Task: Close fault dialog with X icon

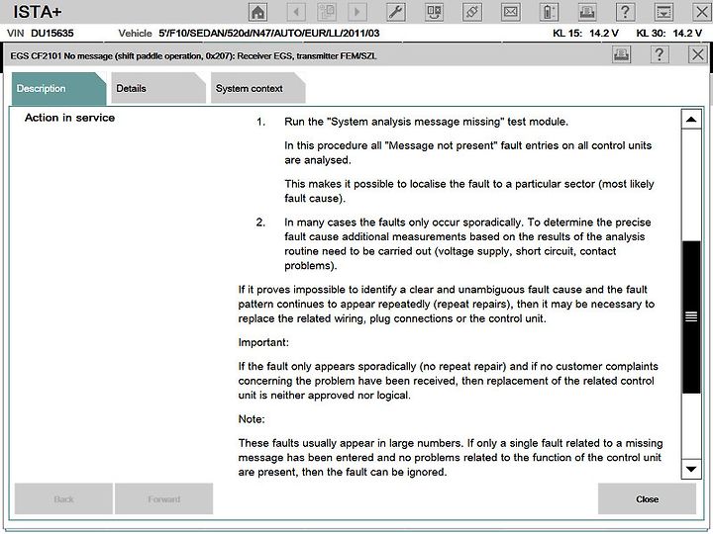Action: [x=697, y=55]
